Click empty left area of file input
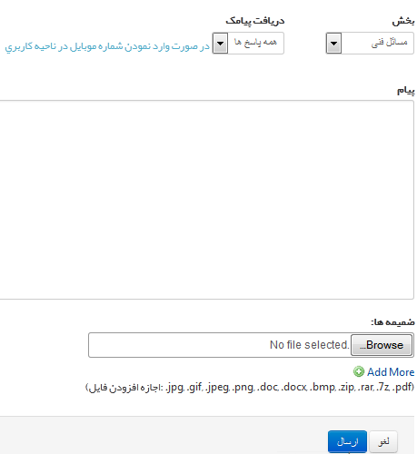Screen dimensions: 417x454 click(x=179, y=345)
